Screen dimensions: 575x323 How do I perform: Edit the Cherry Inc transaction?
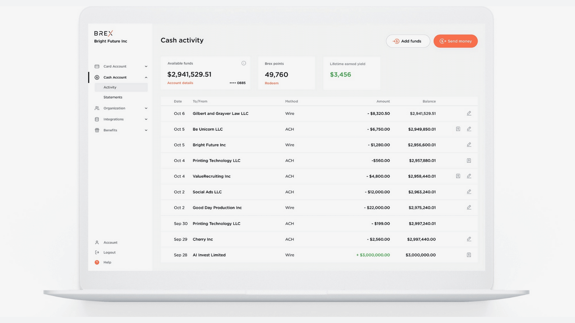click(469, 239)
